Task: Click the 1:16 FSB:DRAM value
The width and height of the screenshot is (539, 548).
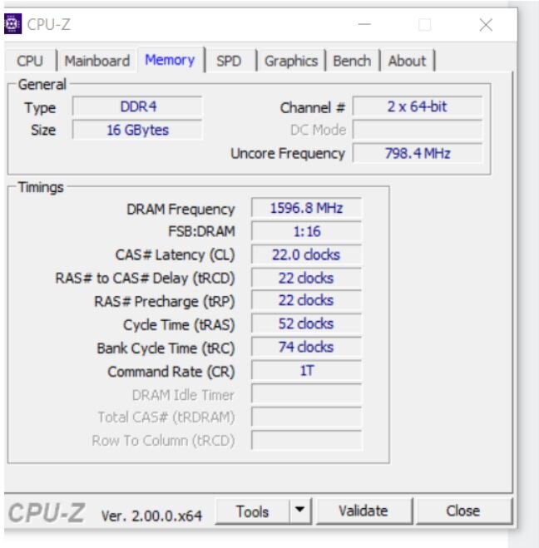Action: pyautogui.click(x=306, y=231)
